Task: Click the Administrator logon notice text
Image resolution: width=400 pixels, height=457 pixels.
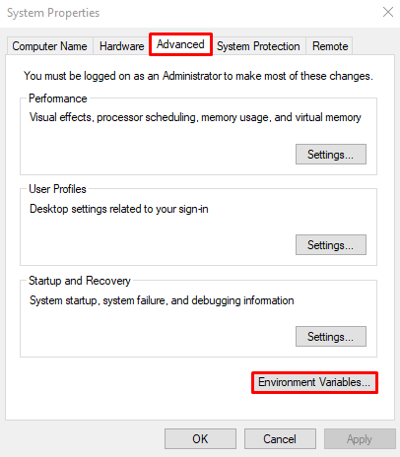Action: point(198,76)
